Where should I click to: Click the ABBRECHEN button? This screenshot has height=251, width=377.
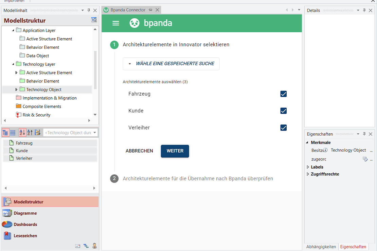pos(139,151)
